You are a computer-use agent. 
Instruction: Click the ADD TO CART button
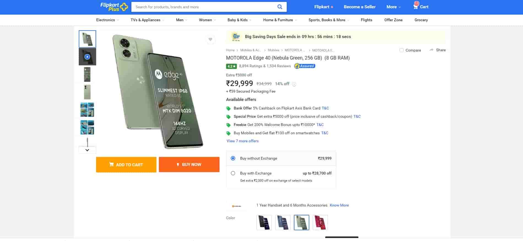pyautogui.click(x=126, y=165)
